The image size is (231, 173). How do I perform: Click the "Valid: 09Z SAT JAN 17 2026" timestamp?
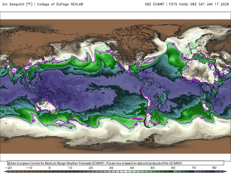204,4
